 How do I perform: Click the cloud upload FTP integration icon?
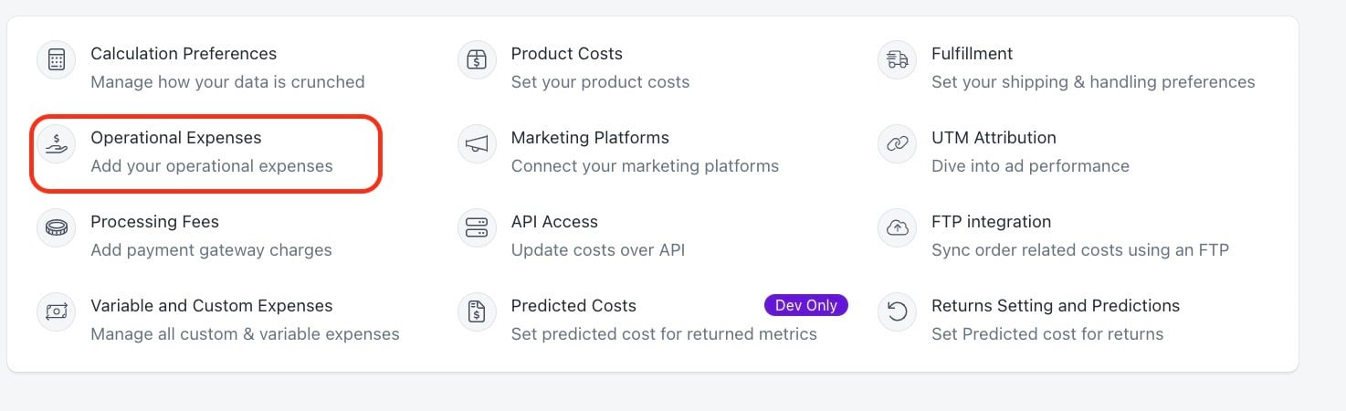[898, 228]
